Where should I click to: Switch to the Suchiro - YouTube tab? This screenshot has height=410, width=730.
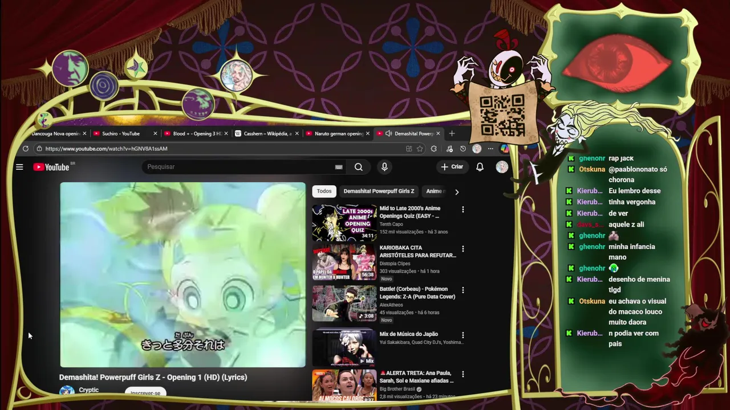[x=121, y=134]
